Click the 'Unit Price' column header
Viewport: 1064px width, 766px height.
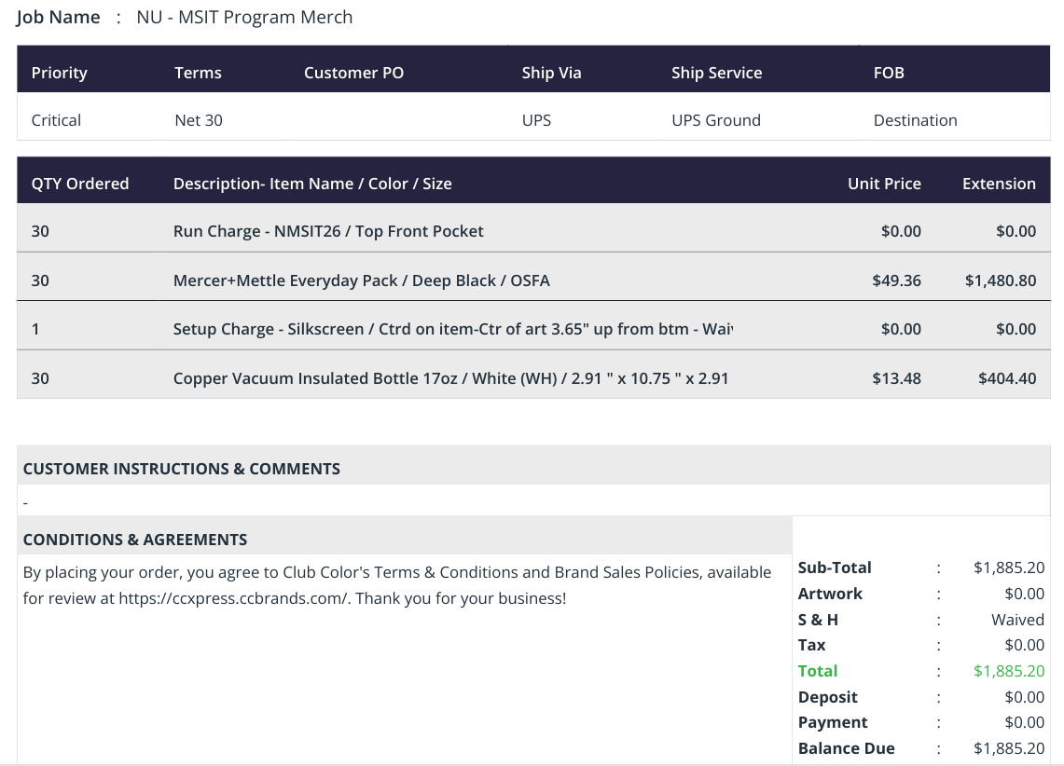(x=884, y=184)
